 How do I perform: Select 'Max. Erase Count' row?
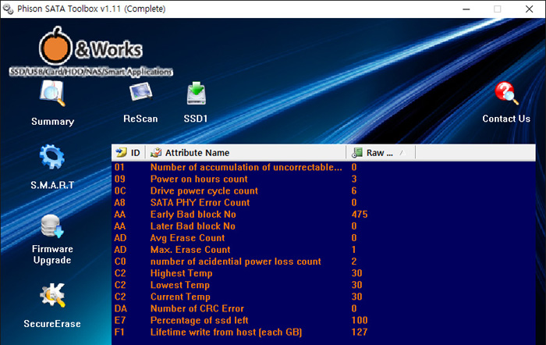[324, 250]
